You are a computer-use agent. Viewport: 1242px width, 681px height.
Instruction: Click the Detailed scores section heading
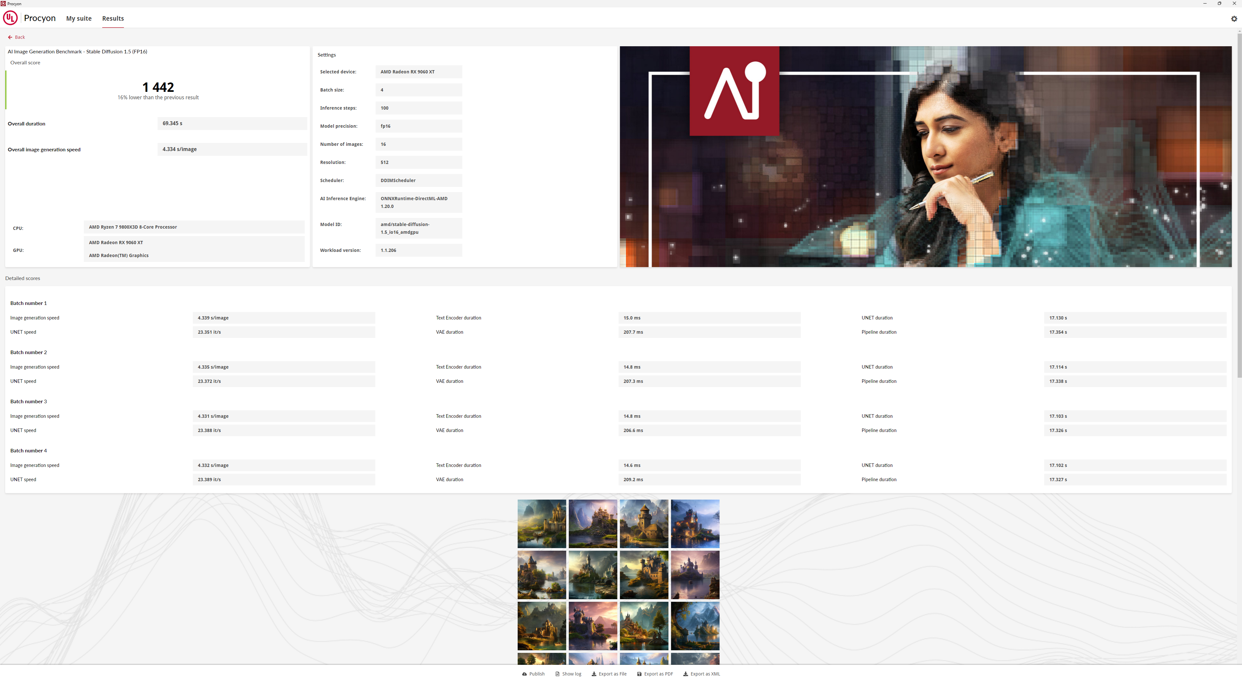pyautogui.click(x=23, y=278)
